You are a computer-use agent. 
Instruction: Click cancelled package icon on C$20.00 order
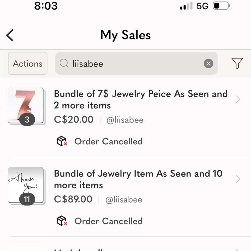[62, 141]
